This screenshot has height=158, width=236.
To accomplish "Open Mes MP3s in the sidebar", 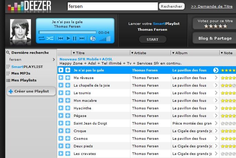I will pyautogui.click(x=21, y=73).
